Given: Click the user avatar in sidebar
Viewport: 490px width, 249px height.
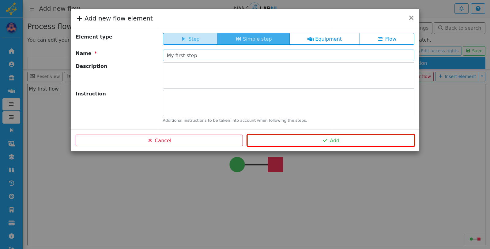Looking at the screenshot, I should point(11,28).
